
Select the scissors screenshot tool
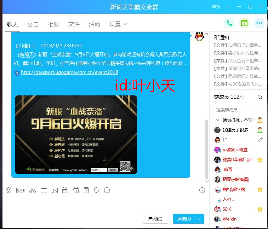coord(33,190)
